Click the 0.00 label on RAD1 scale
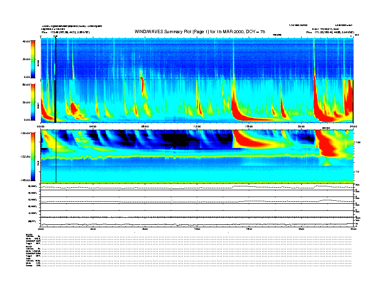The height and width of the screenshot is (294, 381). click(27, 120)
